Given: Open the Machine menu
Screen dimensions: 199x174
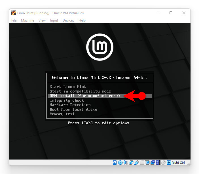Looking at the screenshot, I should 27,20.
